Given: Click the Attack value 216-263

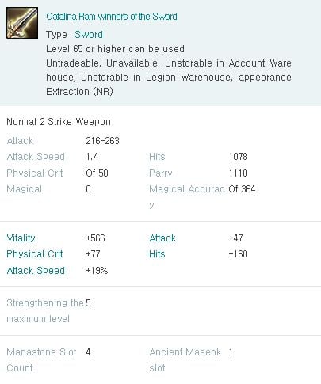Looking at the screenshot, I should coord(102,141).
